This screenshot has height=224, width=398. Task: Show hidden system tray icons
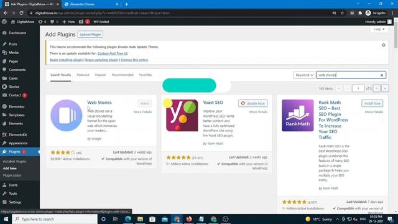[337, 219]
